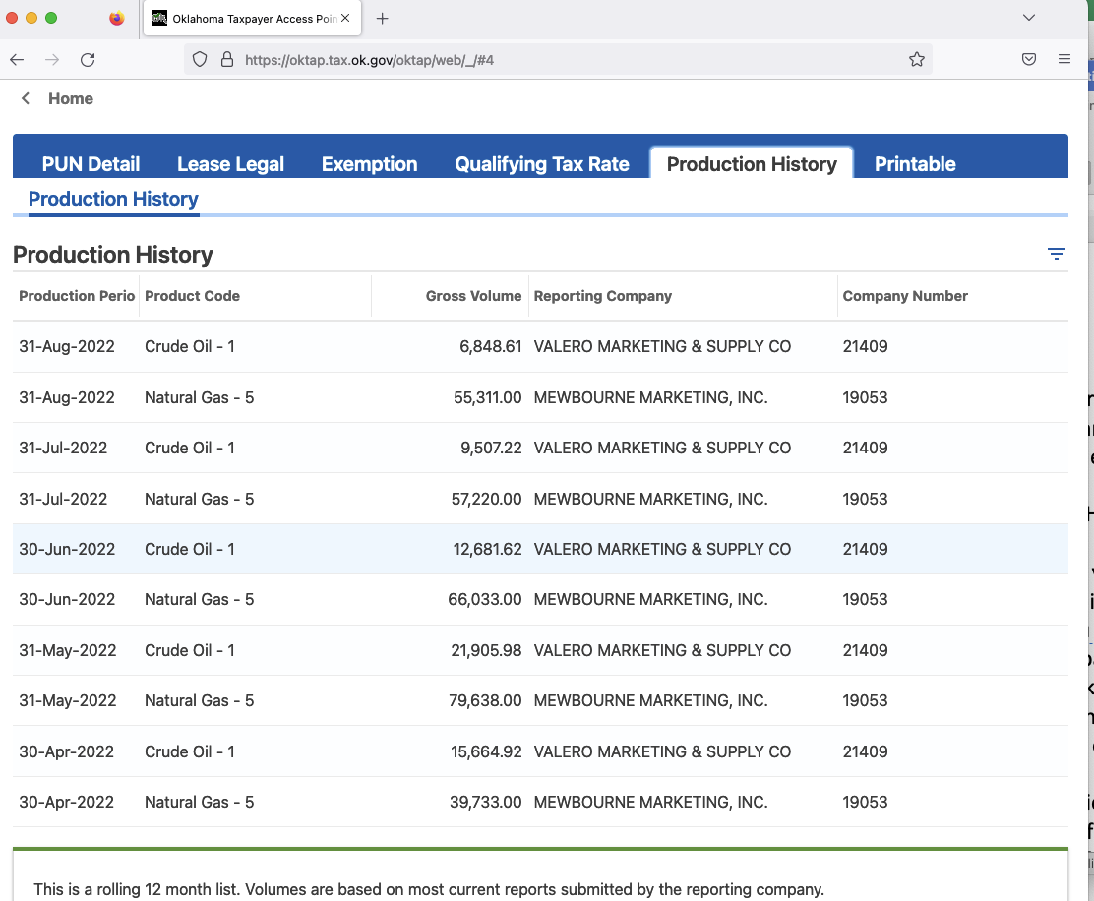
Task: Reload the current page
Action: [x=88, y=60]
